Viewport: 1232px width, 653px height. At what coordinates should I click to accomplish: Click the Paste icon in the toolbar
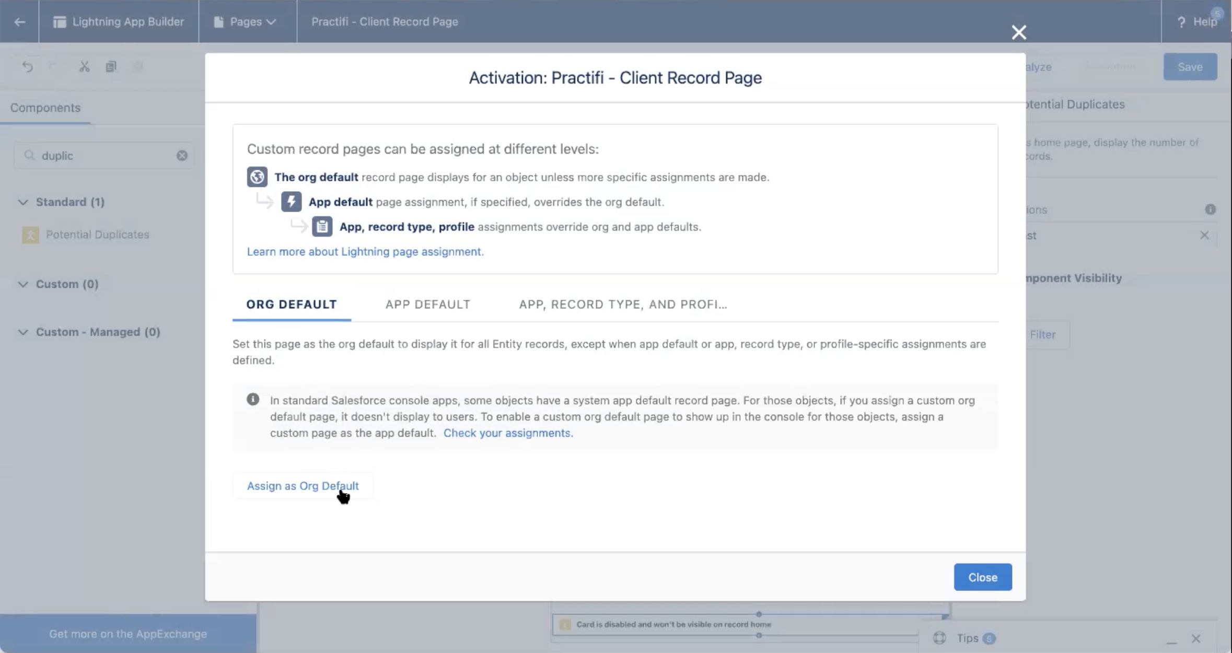click(x=137, y=66)
